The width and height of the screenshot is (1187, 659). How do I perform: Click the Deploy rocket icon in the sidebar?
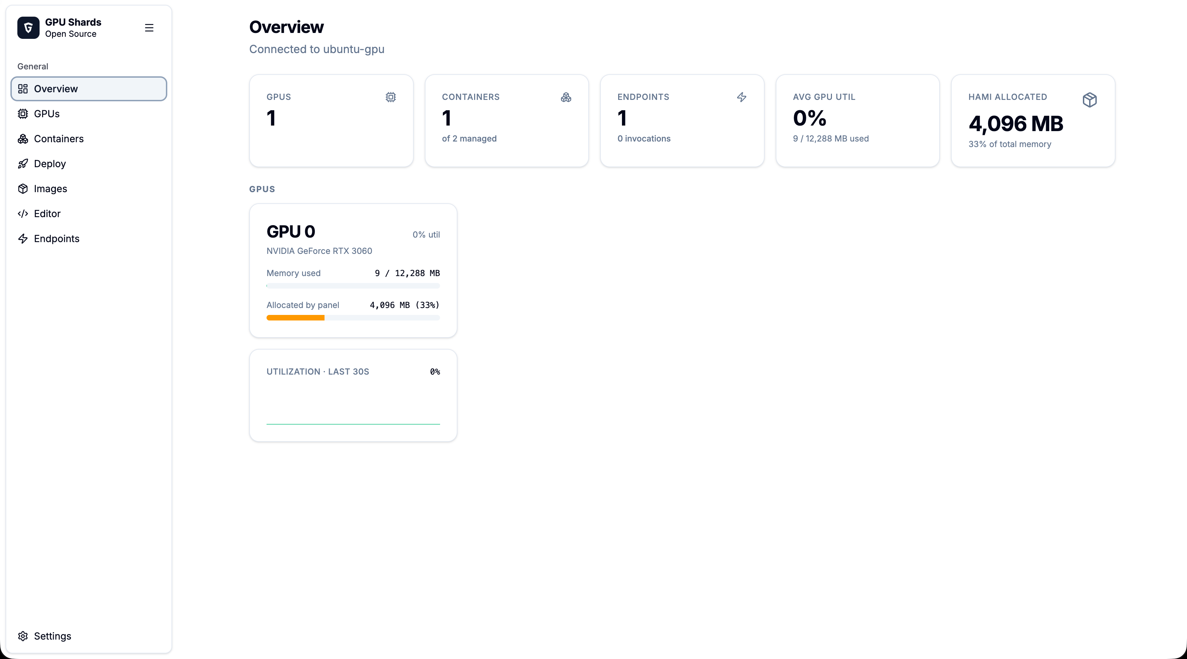pos(23,163)
